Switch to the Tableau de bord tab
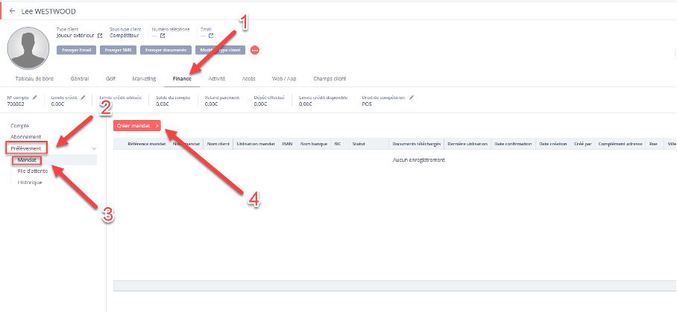The image size is (677, 313). (x=34, y=78)
